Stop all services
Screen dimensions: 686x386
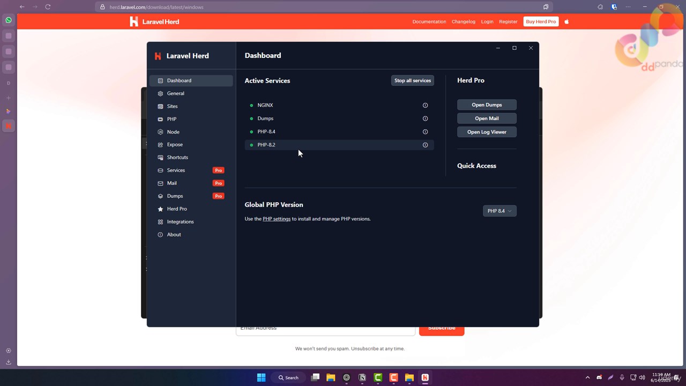413,80
